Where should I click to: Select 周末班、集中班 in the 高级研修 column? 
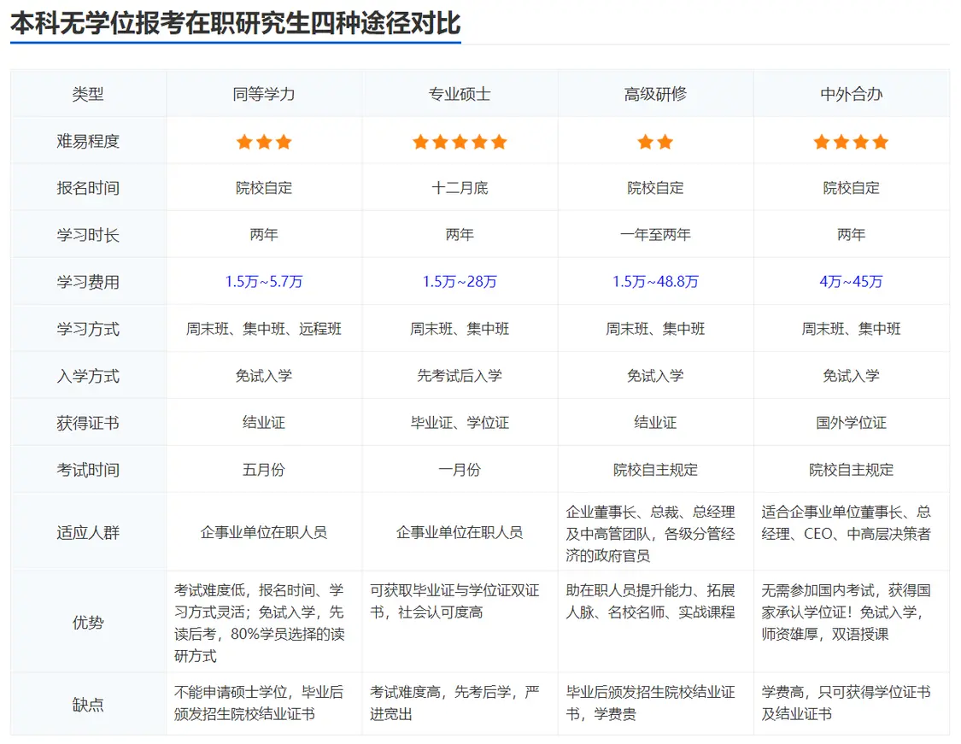tap(655, 329)
